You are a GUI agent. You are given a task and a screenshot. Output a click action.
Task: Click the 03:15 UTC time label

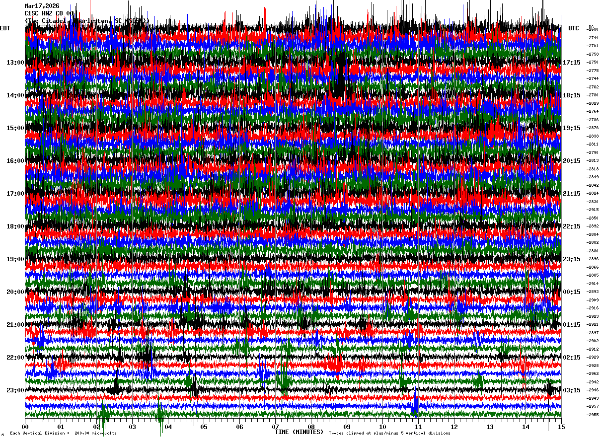click(572, 390)
